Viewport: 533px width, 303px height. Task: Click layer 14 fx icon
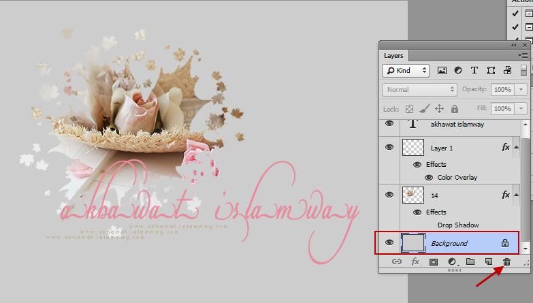(506, 195)
